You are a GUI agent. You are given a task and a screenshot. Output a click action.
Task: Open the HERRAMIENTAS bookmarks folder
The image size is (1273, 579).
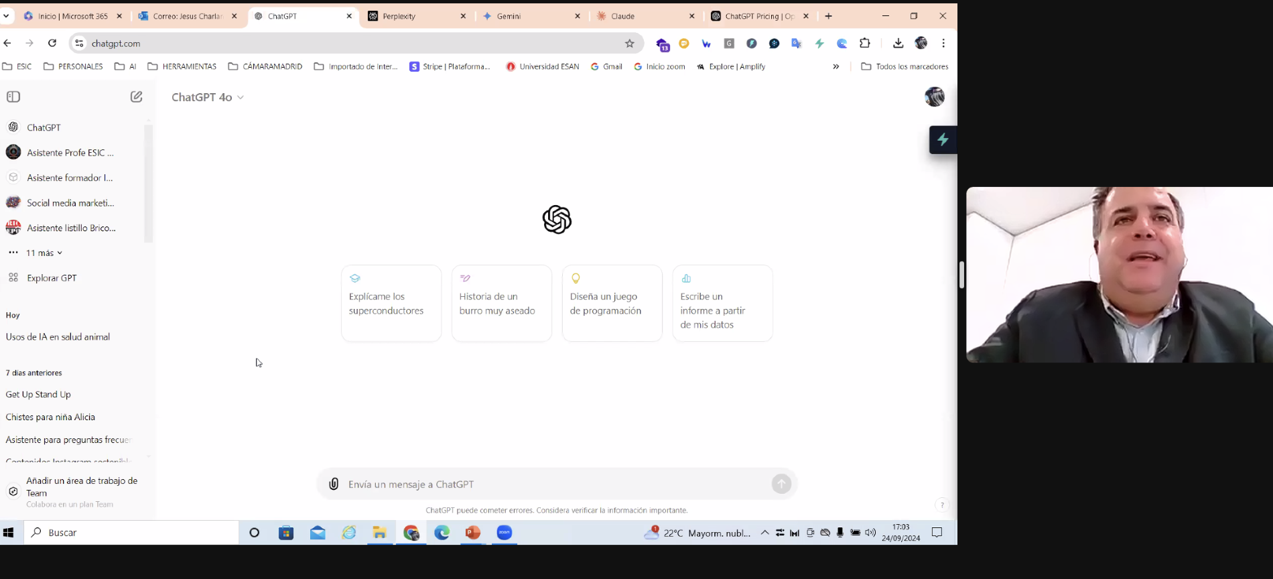[182, 66]
